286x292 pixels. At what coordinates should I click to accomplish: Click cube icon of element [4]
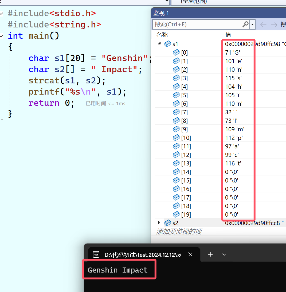(176, 87)
